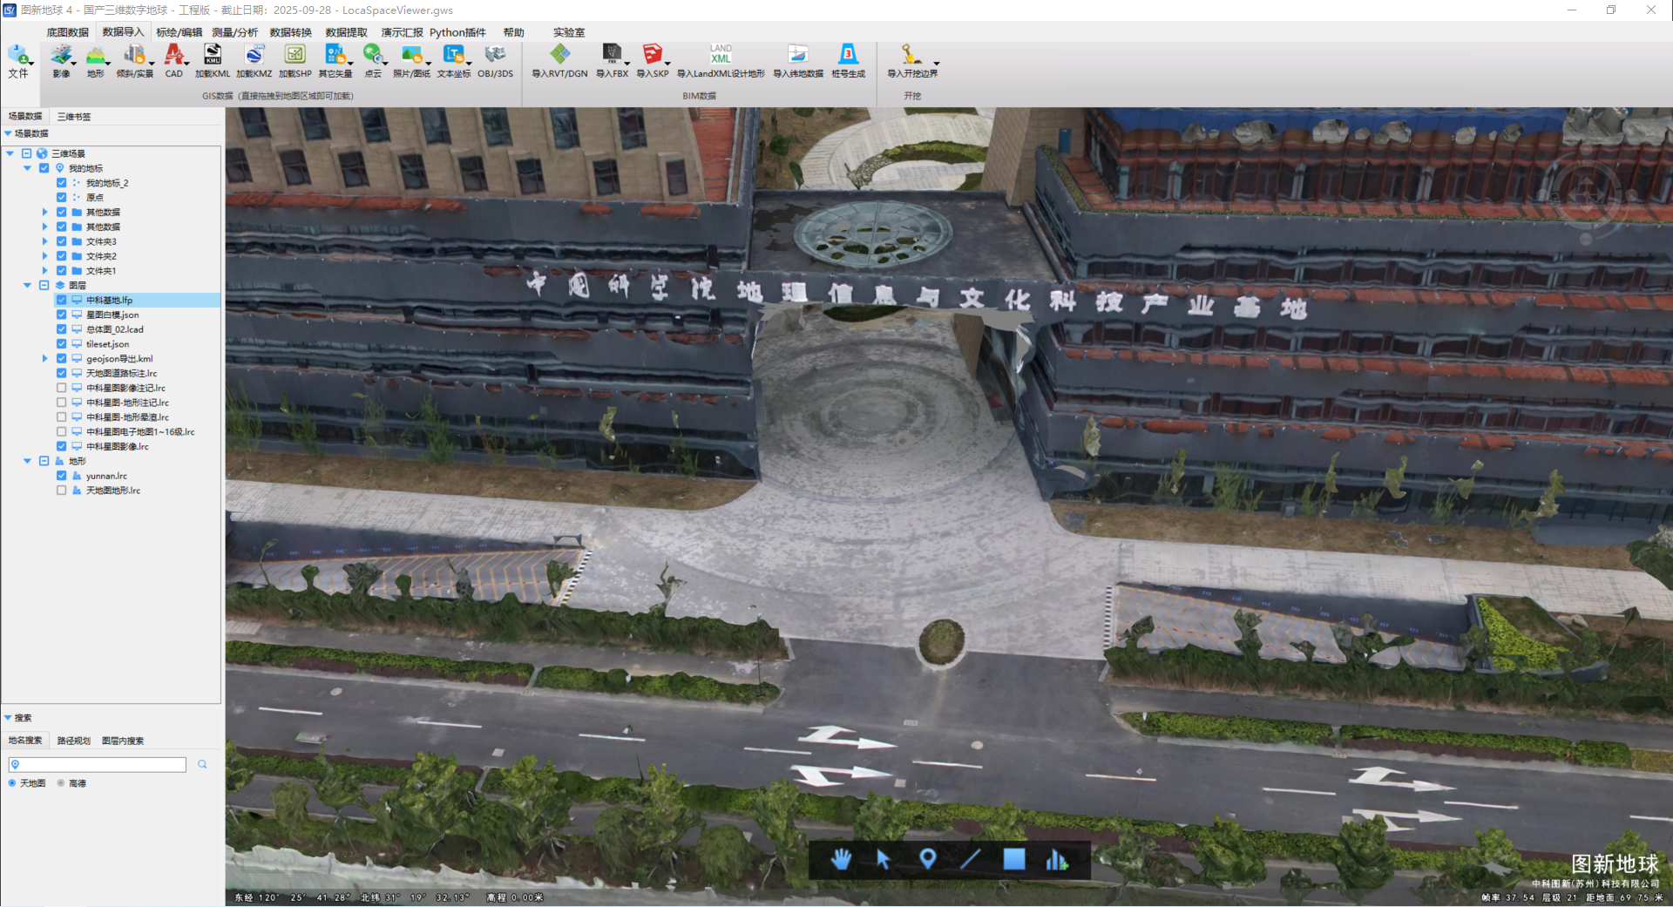Open the 底图数据 ribbon tab
This screenshot has height=907, width=1673.
coord(68,32)
